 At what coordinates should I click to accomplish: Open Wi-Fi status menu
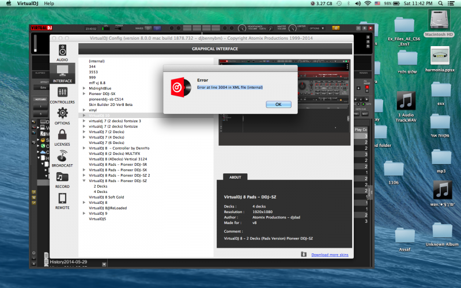pos(368,3)
